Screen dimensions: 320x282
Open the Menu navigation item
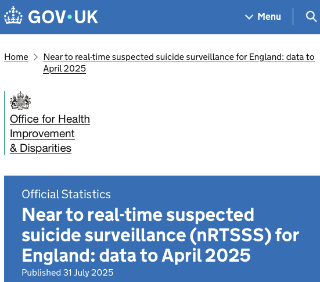[x=263, y=16]
